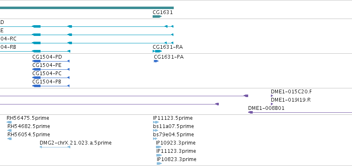This screenshot has width=352, height=166.
Task: Click the IP10823.3prime feature label
Action: [177, 159]
